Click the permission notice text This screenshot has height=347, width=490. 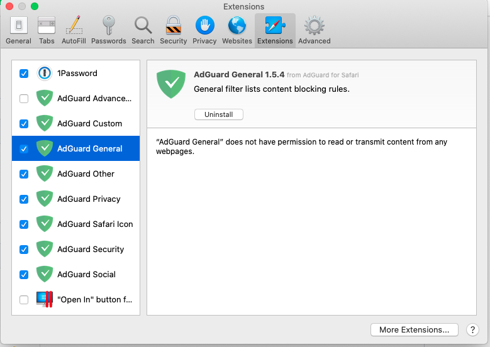point(301,146)
